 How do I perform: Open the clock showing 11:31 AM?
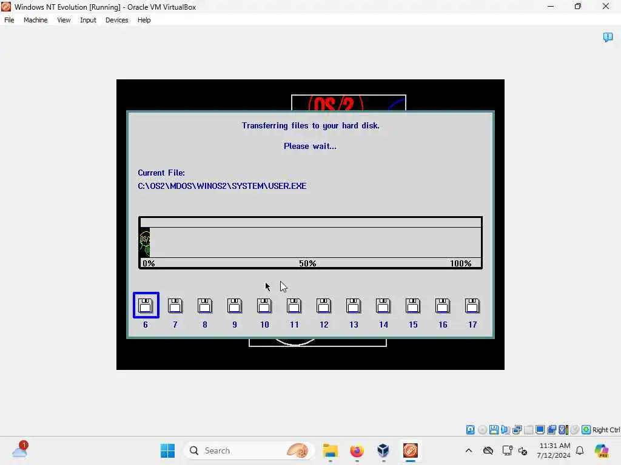tap(554, 450)
